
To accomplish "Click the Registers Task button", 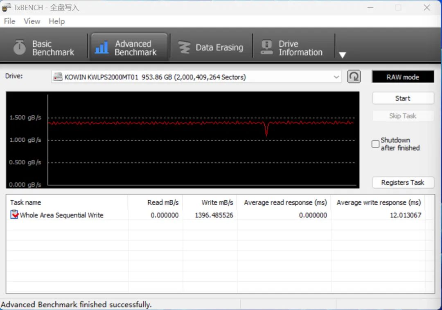I will tap(403, 183).
